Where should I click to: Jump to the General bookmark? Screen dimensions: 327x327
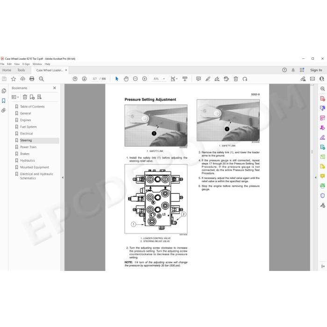click(x=25, y=113)
